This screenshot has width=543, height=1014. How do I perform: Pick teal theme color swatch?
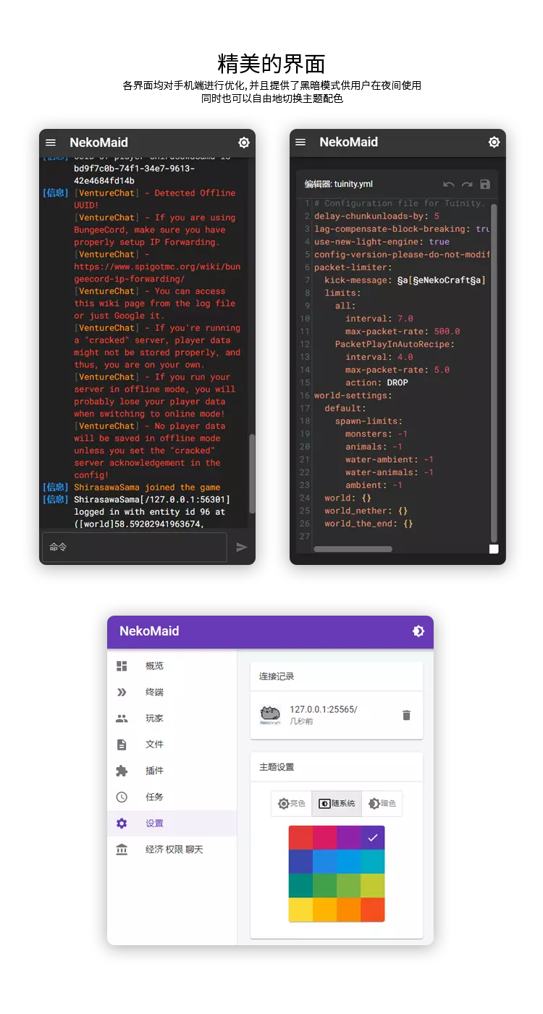point(300,885)
